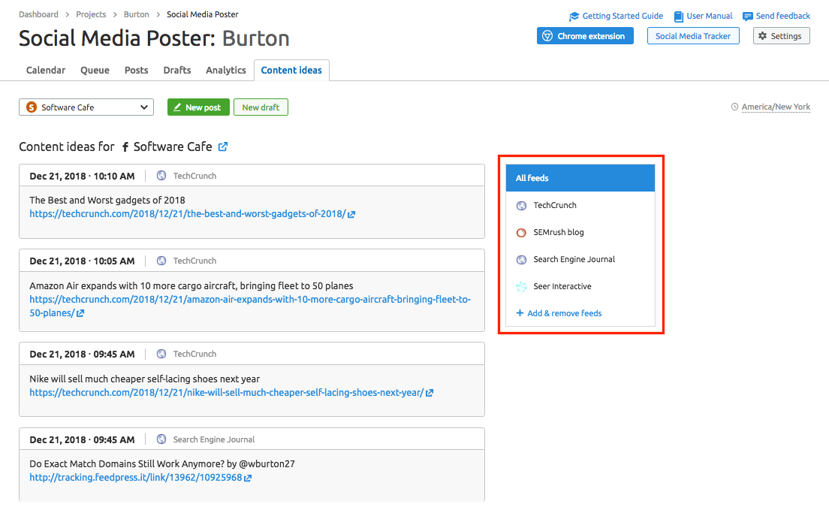
Task: Click the TechCrunch globe icon in the feed list
Action: pos(521,206)
